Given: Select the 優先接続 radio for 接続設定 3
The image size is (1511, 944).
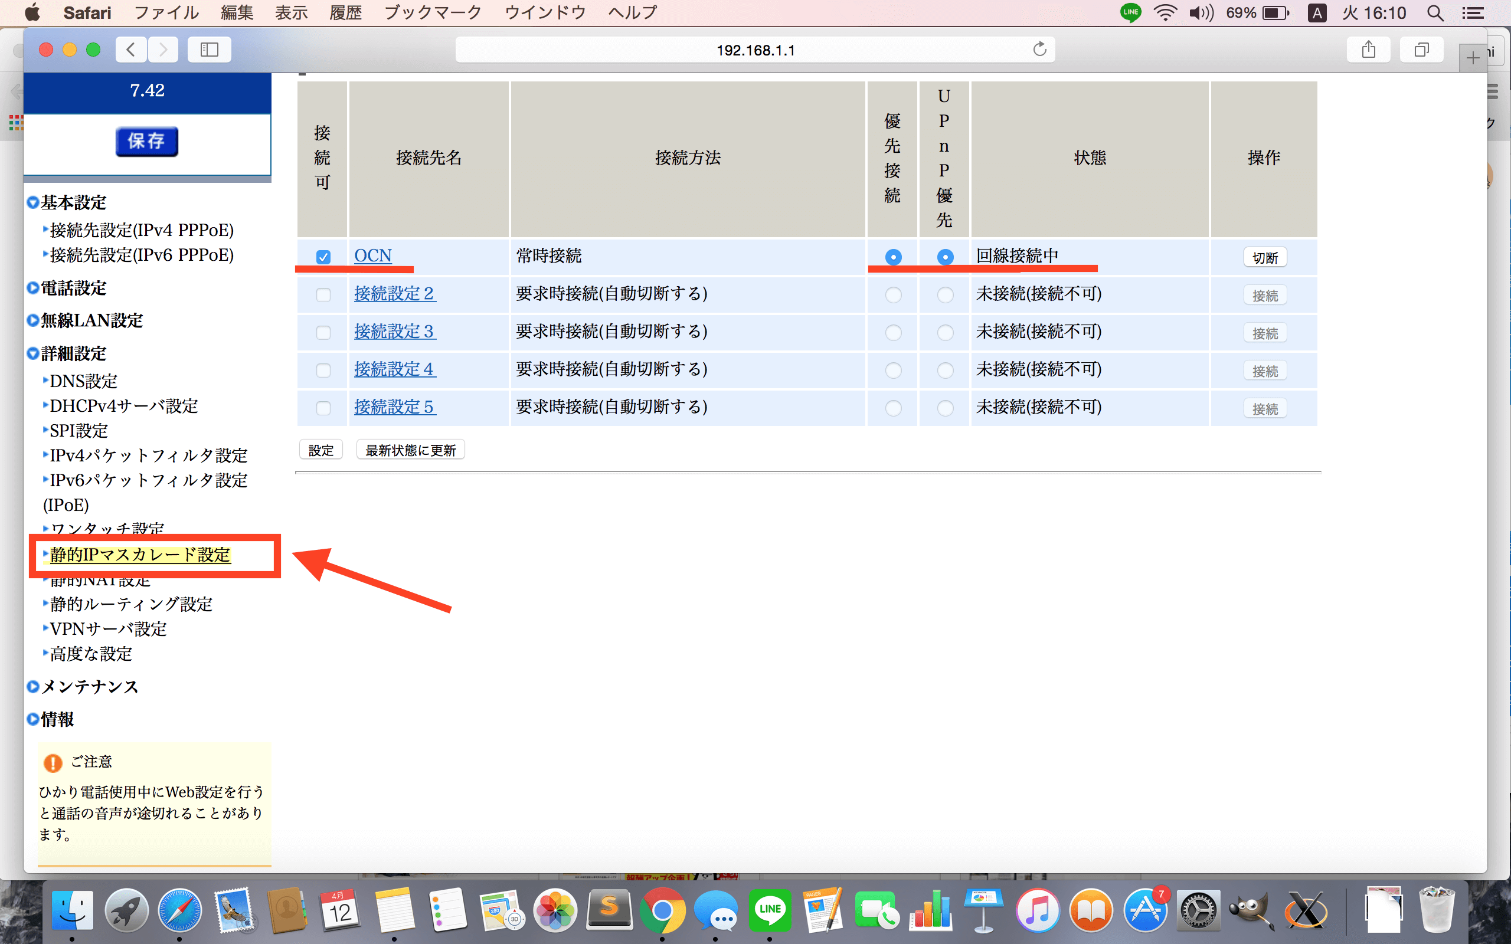Looking at the screenshot, I should click(893, 332).
